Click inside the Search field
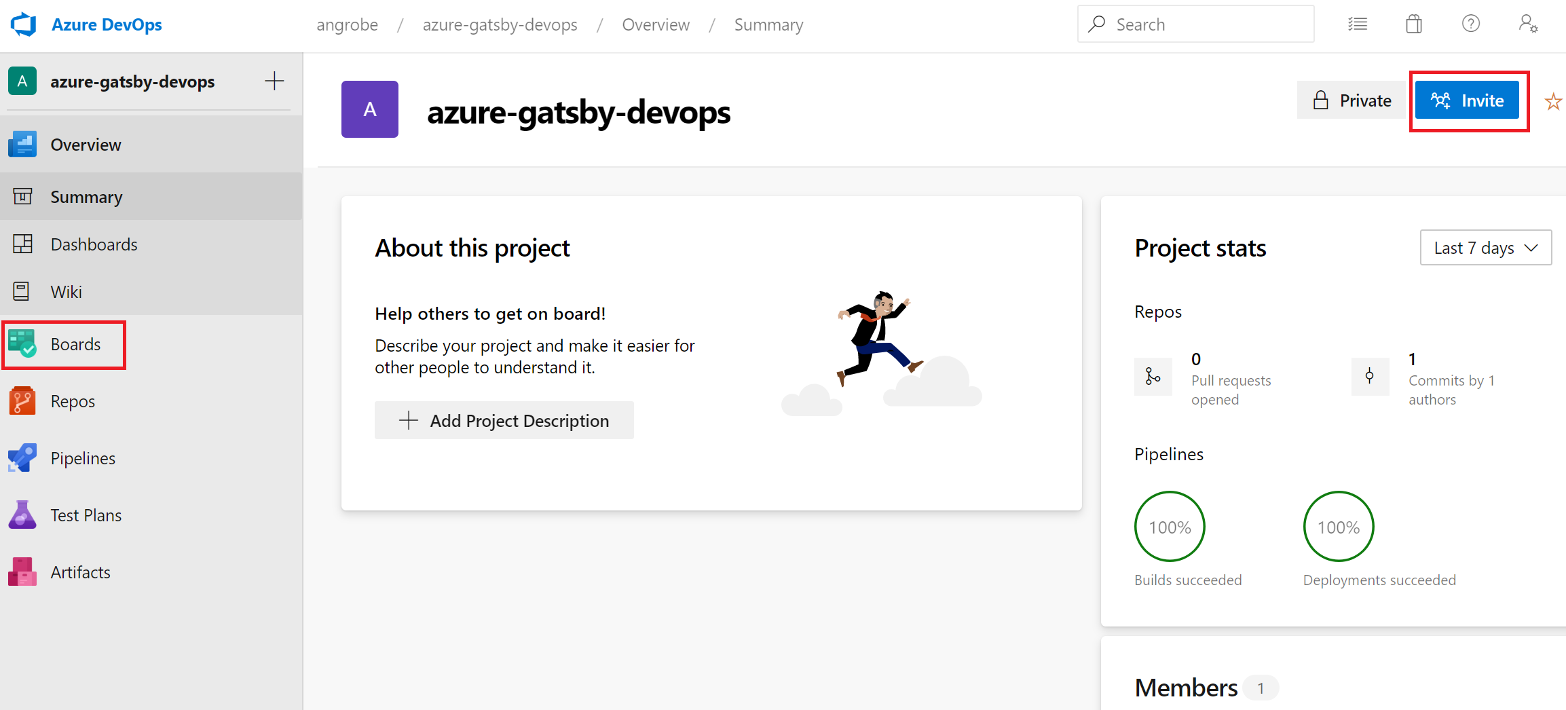The image size is (1566, 710). point(1195,24)
